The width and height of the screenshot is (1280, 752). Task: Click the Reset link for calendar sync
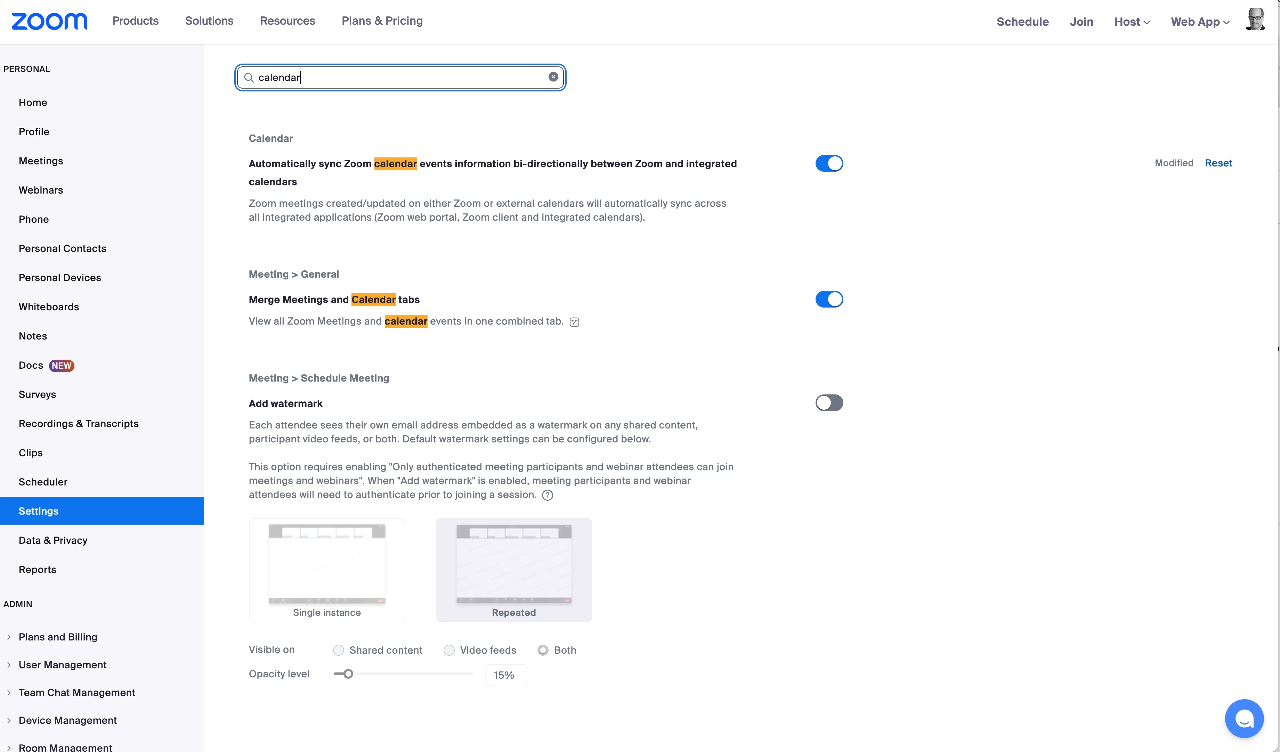click(x=1218, y=163)
